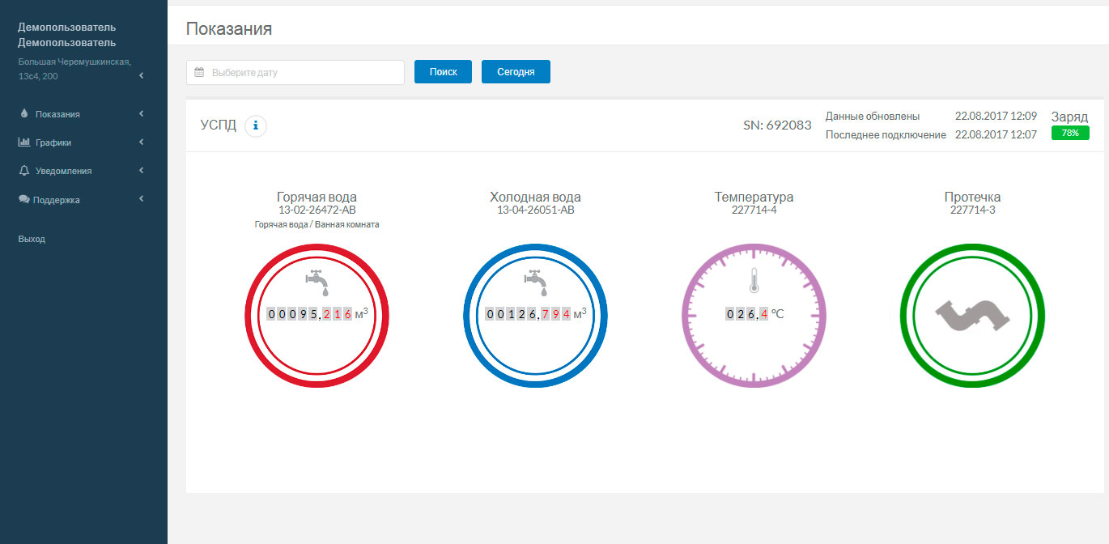Click the green 78% battery charge bar
Screen dimensions: 1109x544
coord(1070,133)
